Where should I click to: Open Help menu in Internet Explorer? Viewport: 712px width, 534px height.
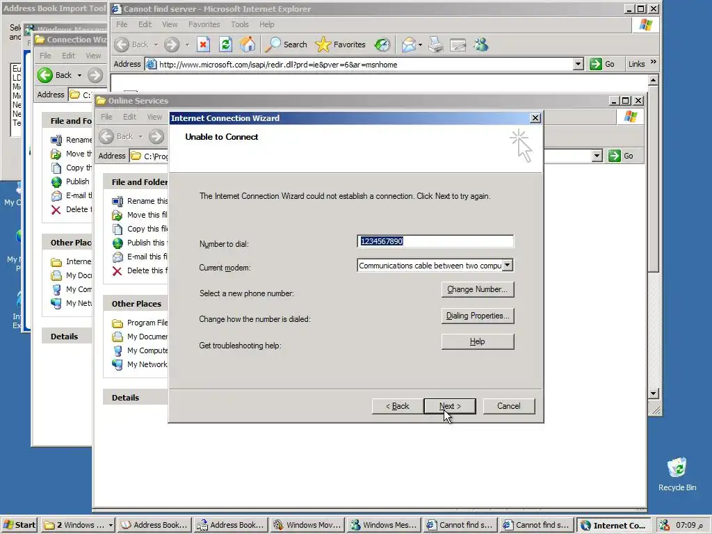[x=266, y=24]
